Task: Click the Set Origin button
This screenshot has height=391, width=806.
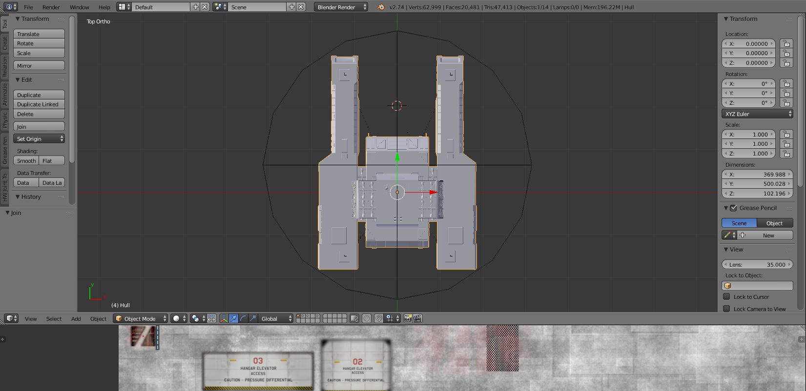Action: [x=39, y=139]
